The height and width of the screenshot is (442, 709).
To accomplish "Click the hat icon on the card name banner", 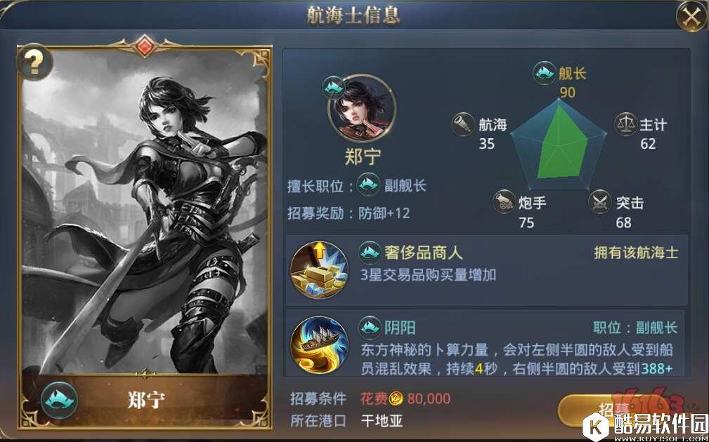I will [x=59, y=401].
